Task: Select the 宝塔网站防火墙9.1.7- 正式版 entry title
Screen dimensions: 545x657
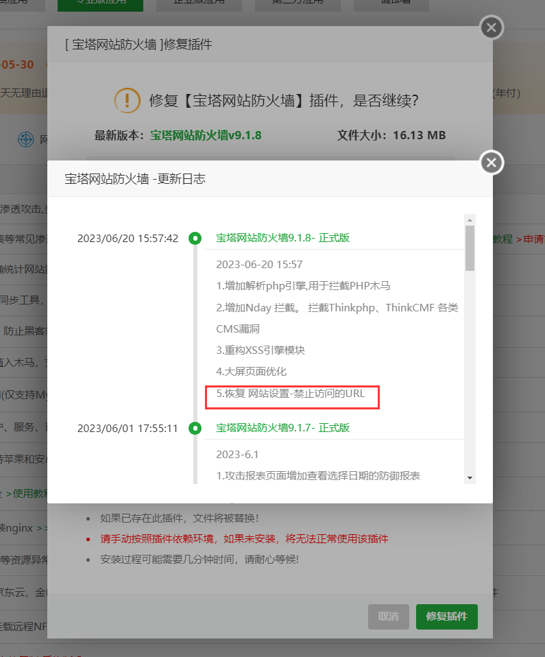Action: click(282, 428)
